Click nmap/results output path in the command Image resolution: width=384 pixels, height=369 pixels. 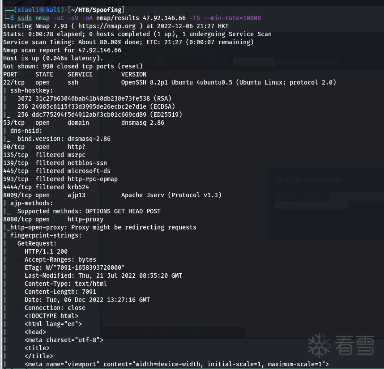pos(118,18)
